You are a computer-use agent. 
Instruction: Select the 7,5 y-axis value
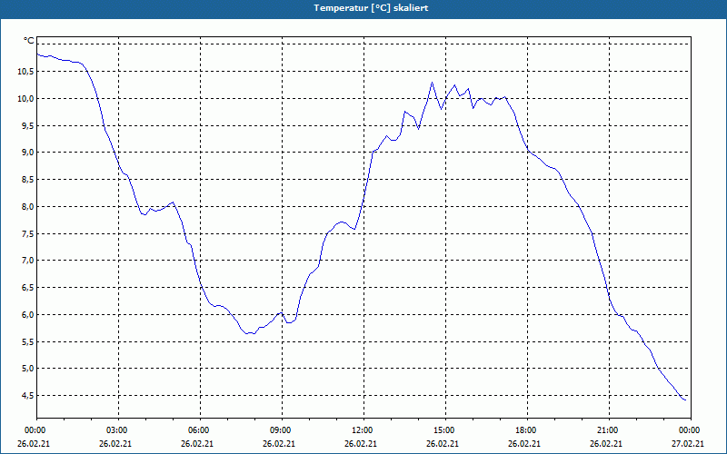click(27, 233)
